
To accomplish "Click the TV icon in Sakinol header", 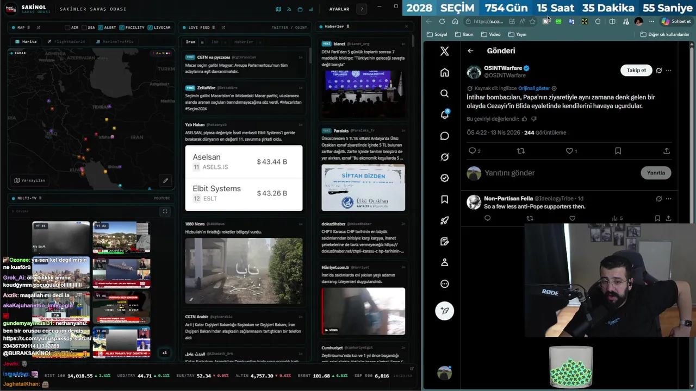I will [300, 9].
